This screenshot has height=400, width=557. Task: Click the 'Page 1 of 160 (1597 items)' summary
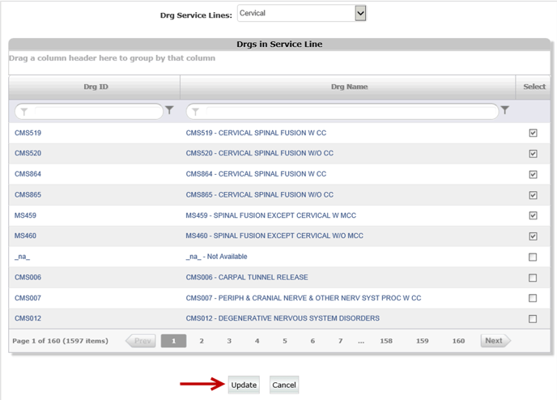pos(61,341)
